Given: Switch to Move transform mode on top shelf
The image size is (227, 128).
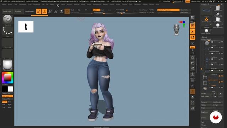Looking at the screenshot, I should coord(50,11).
